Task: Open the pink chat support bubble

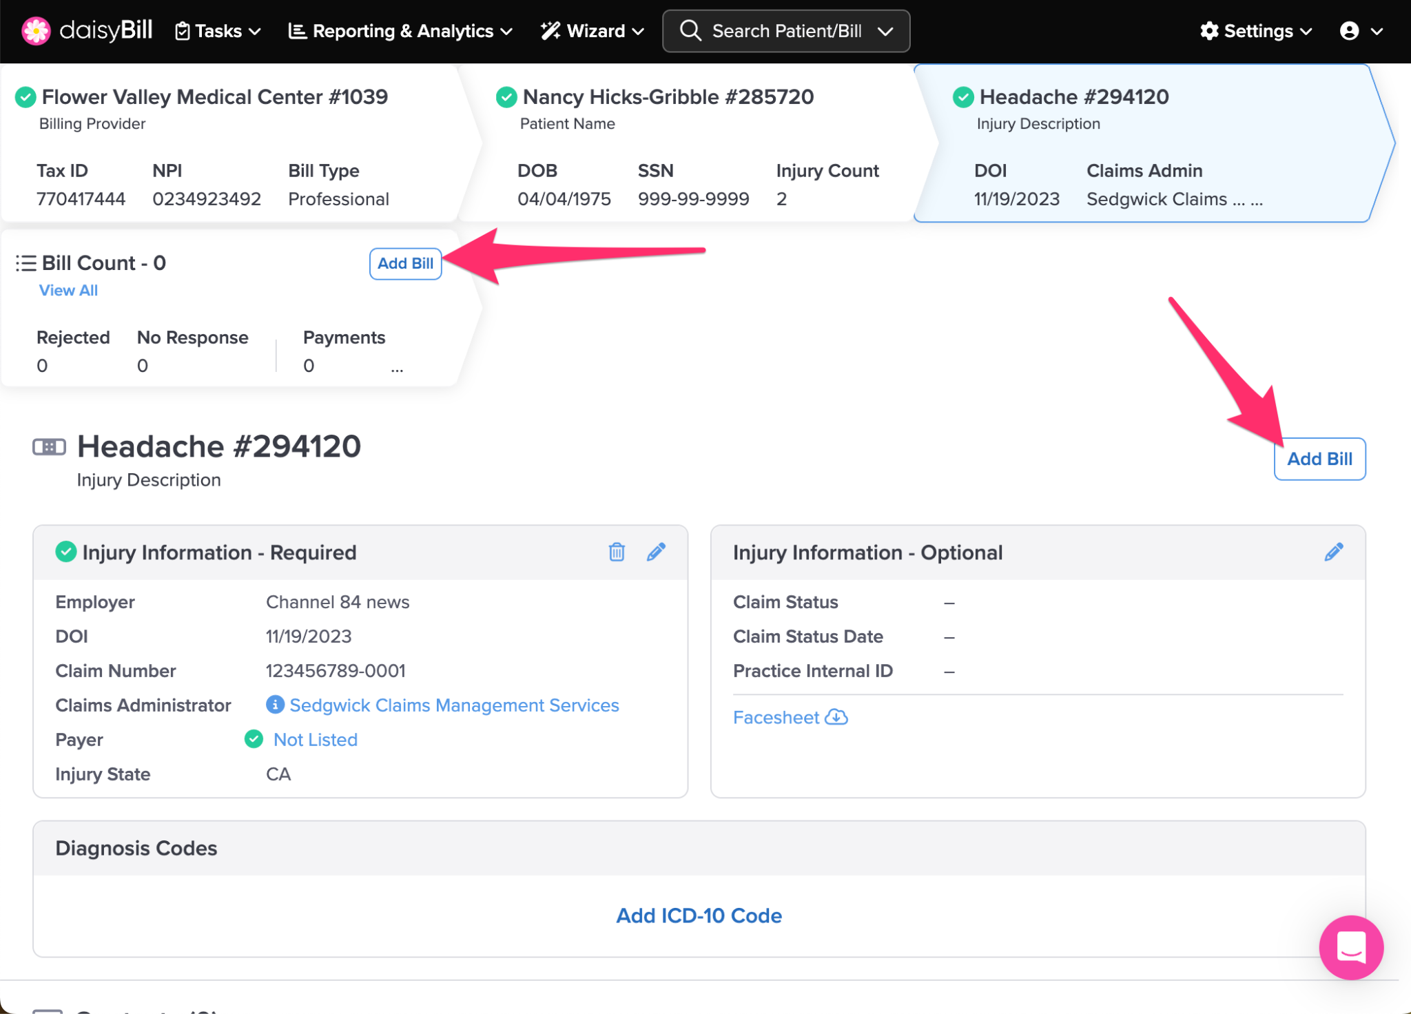Action: point(1350,947)
